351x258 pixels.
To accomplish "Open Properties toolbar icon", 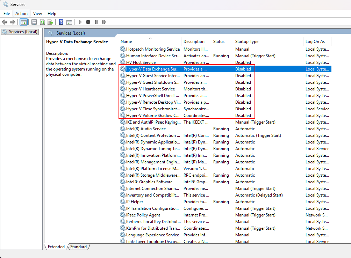I will click(34, 22).
